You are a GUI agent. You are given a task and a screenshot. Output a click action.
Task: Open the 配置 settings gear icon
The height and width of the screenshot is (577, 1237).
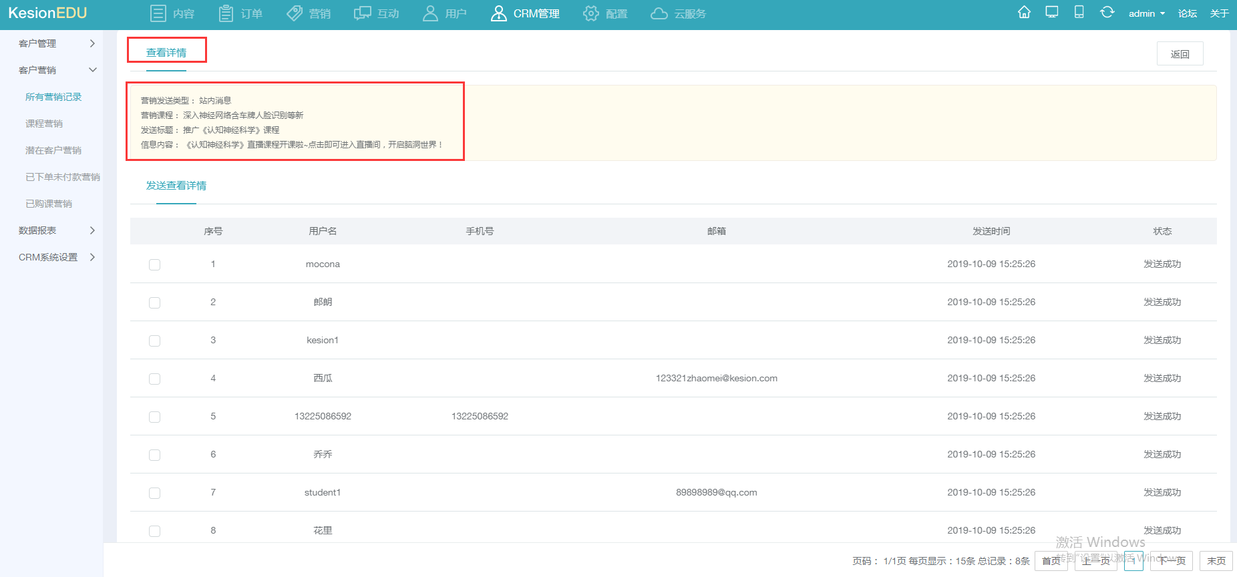tap(591, 13)
